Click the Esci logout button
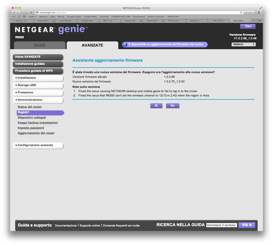The width and height of the screenshot is (273, 245). coord(248,26)
